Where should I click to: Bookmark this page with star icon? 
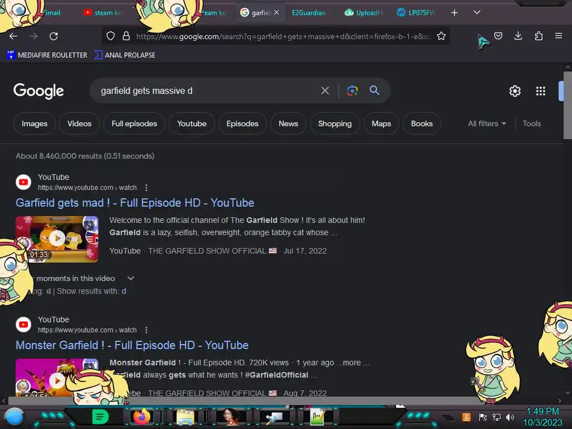click(441, 36)
